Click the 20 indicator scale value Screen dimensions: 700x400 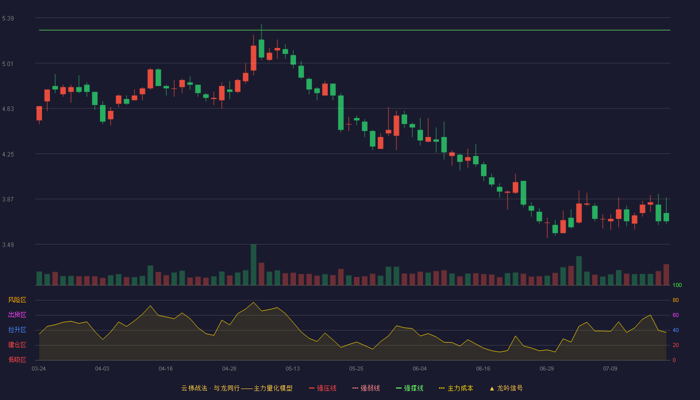pyautogui.click(x=675, y=345)
